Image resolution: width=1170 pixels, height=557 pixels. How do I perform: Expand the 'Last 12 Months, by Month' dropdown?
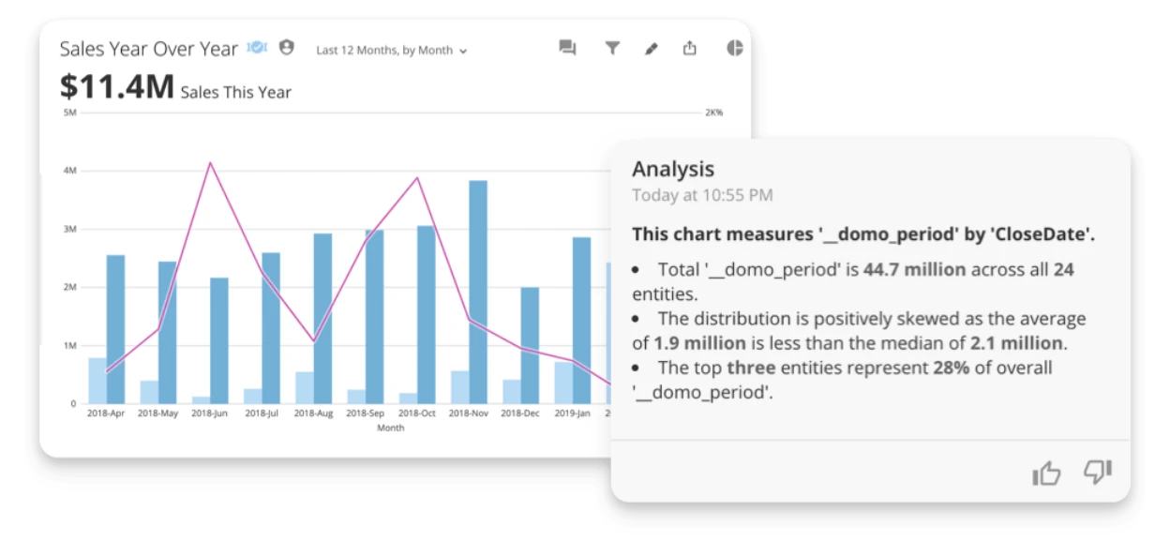390,51
